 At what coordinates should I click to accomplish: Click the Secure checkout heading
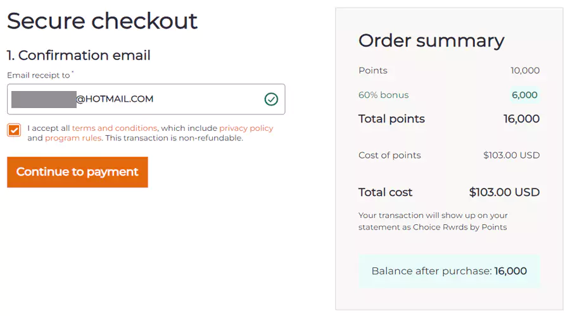102,21
